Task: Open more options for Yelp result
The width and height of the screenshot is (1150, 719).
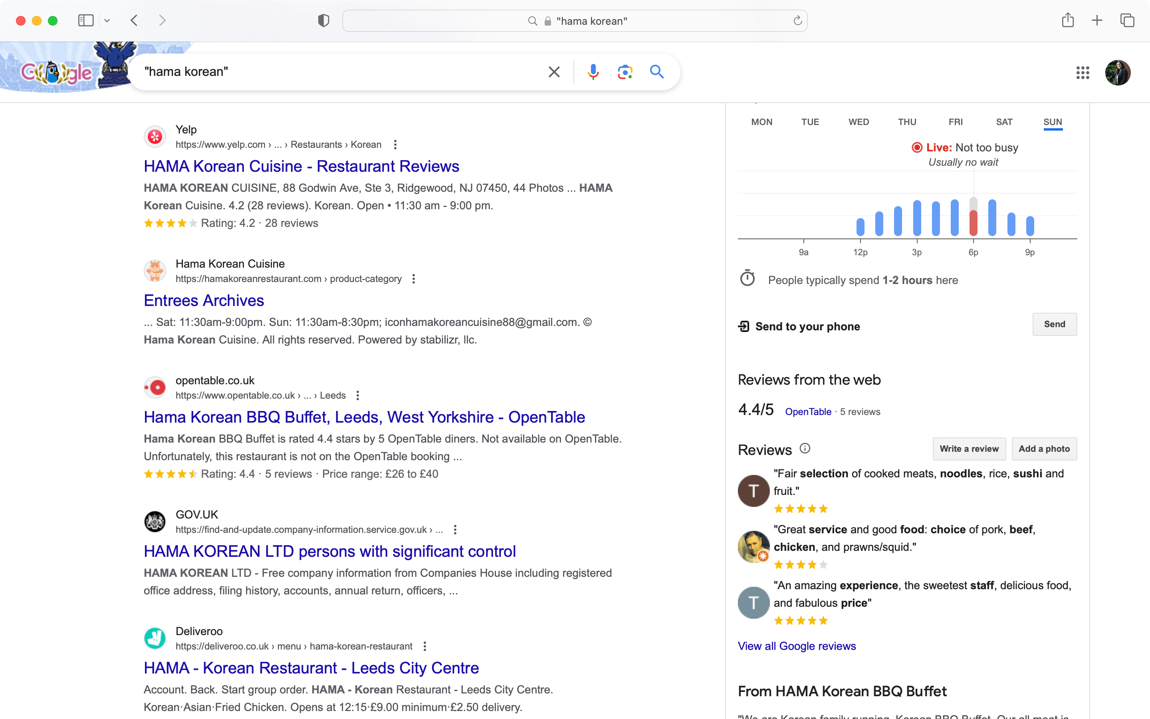Action: (x=395, y=145)
